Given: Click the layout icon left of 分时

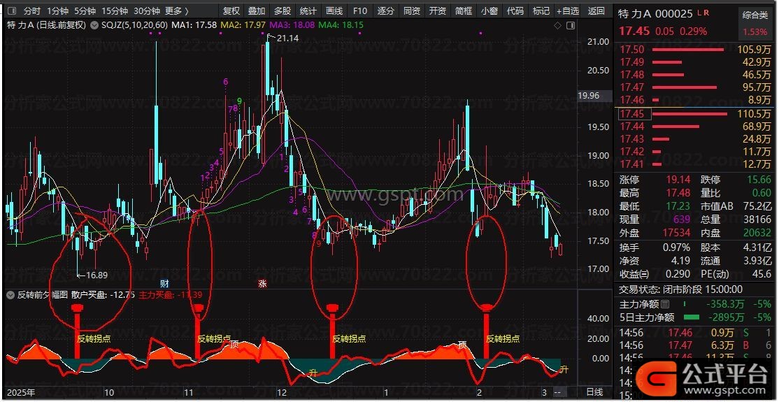Looking at the screenshot, I should point(10,11).
